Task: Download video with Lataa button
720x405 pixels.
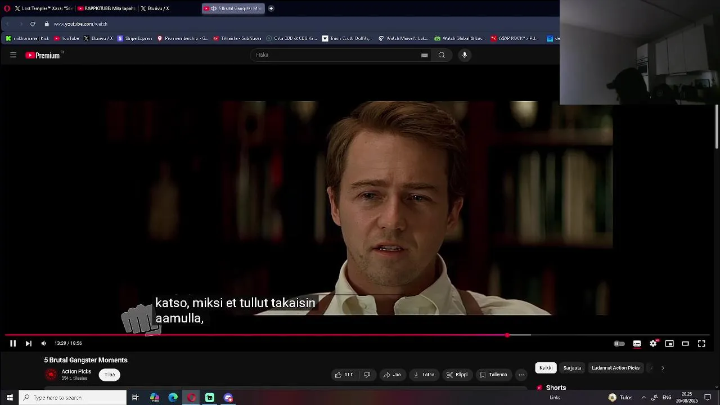Action: point(424,375)
